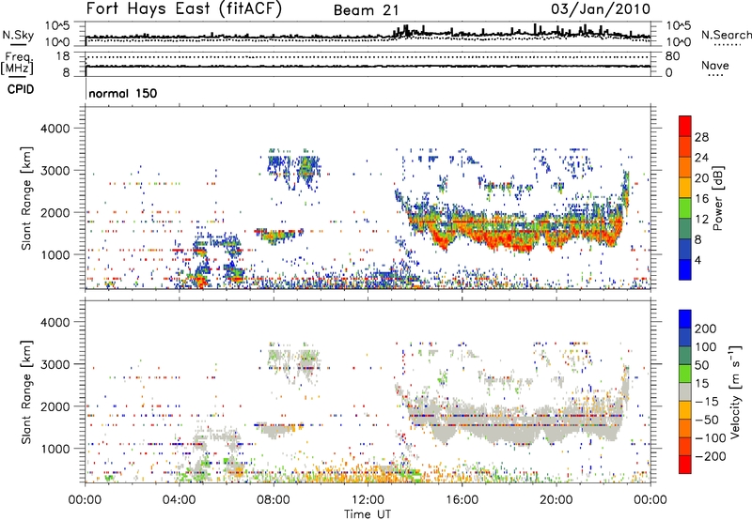Click the '16:00' time axis tick label
Screen dimensions: 752x520
pyautogui.click(x=462, y=500)
